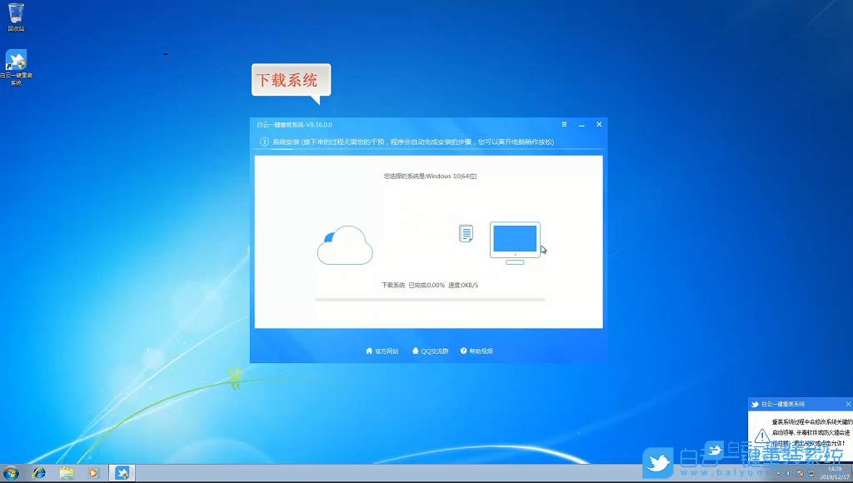The image size is (853, 483).
Task: Click the bird logo on the notification popup
Action: tap(754, 404)
